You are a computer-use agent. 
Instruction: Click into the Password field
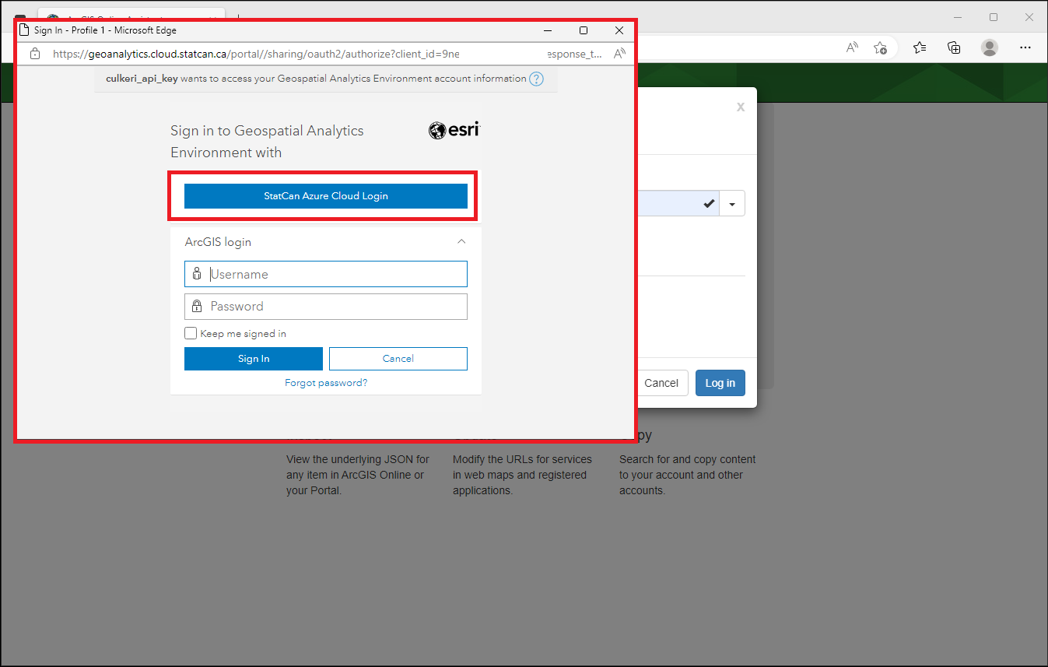click(x=325, y=307)
